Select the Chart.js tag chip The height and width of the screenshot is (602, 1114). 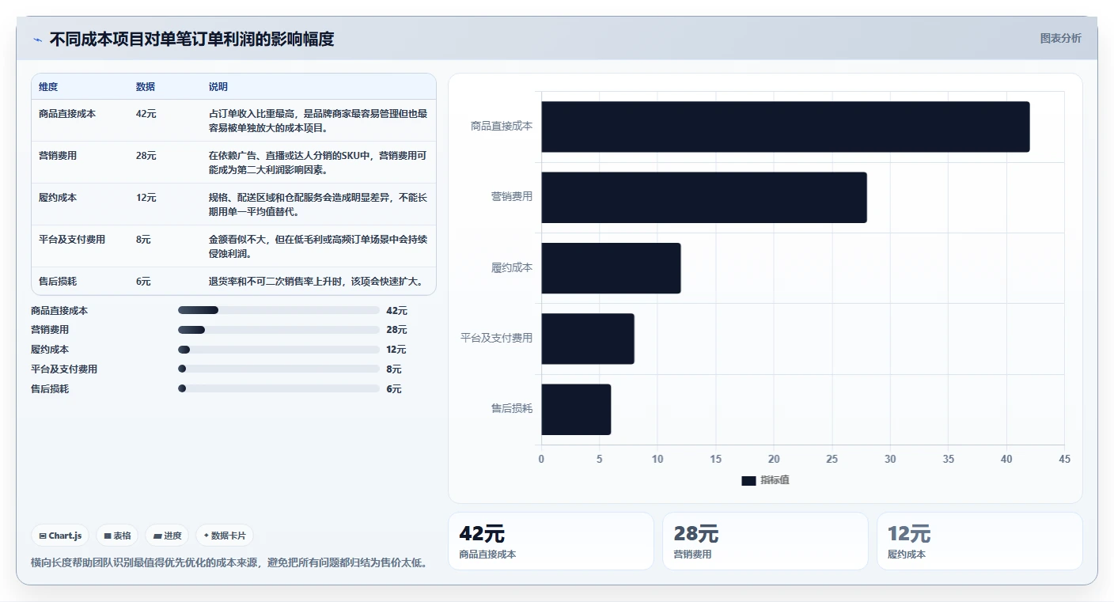pyautogui.click(x=60, y=536)
